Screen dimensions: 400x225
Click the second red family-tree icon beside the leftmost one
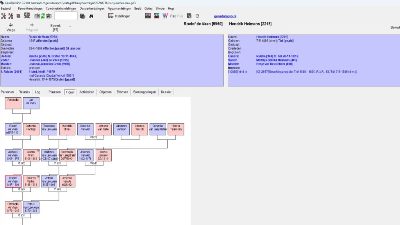[x=11, y=16]
